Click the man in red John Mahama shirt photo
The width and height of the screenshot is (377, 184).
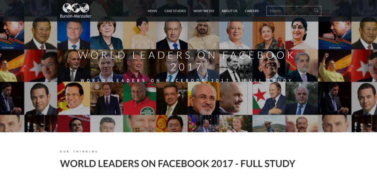point(140,99)
